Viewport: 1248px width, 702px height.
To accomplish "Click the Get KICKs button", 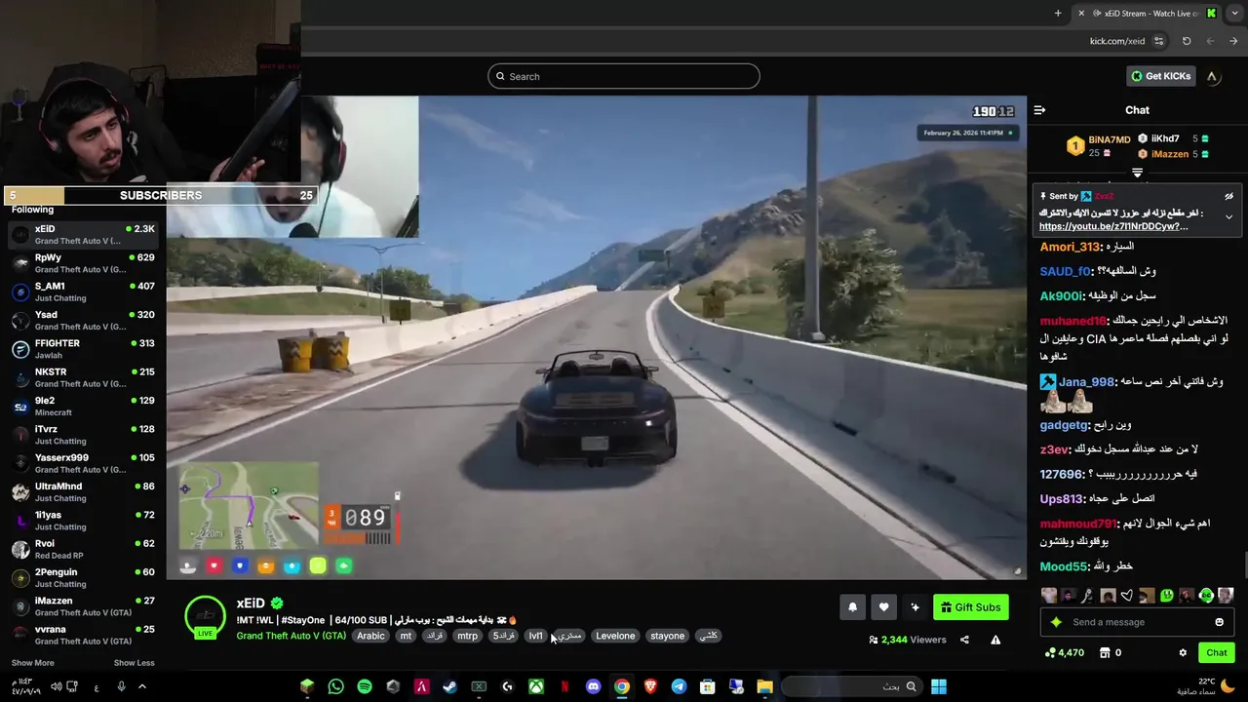I will (1160, 76).
